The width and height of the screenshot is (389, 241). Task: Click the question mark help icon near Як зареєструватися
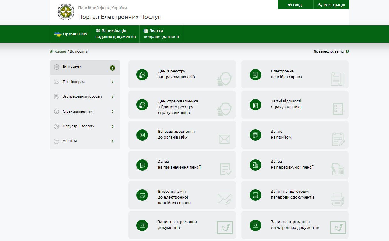click(x=347, y=51)
